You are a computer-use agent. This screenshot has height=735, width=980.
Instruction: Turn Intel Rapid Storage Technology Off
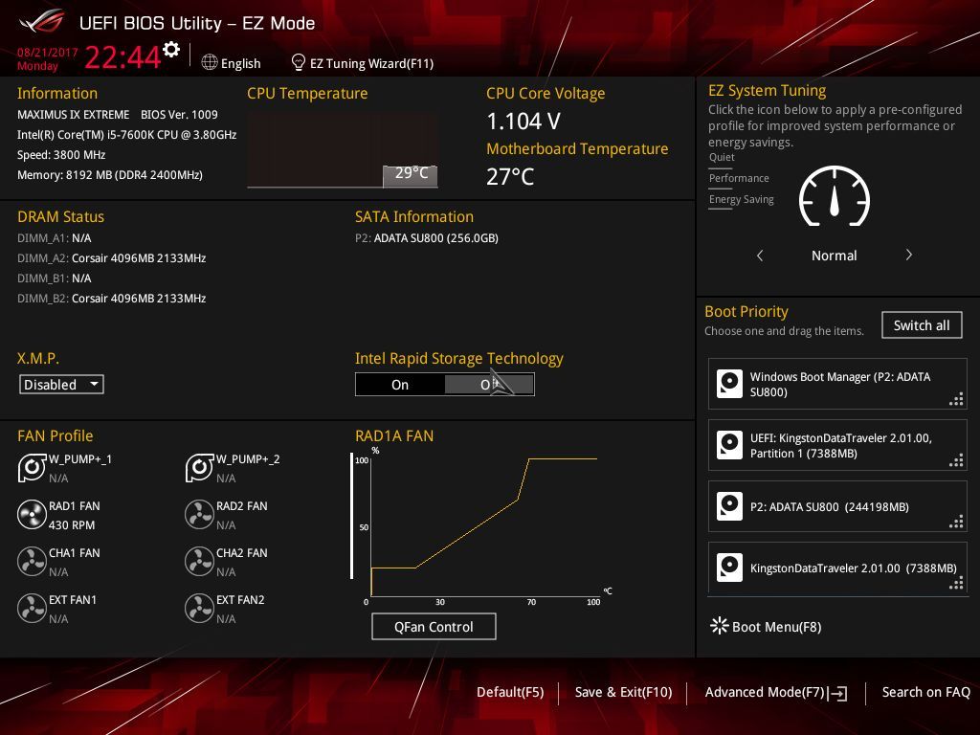click(x=489, y=385)
